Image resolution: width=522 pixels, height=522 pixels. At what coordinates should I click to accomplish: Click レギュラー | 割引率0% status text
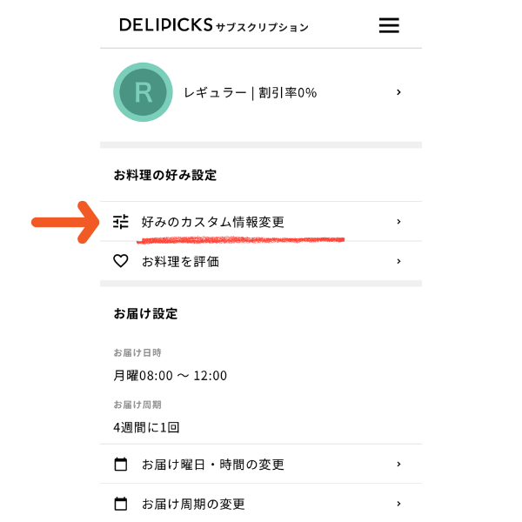click(x=251, y=93)
